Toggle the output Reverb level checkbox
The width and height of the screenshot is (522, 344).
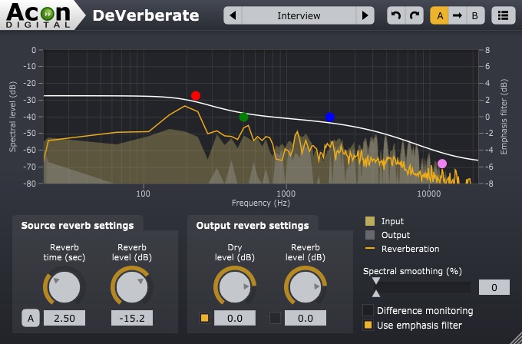coord(275,318)
